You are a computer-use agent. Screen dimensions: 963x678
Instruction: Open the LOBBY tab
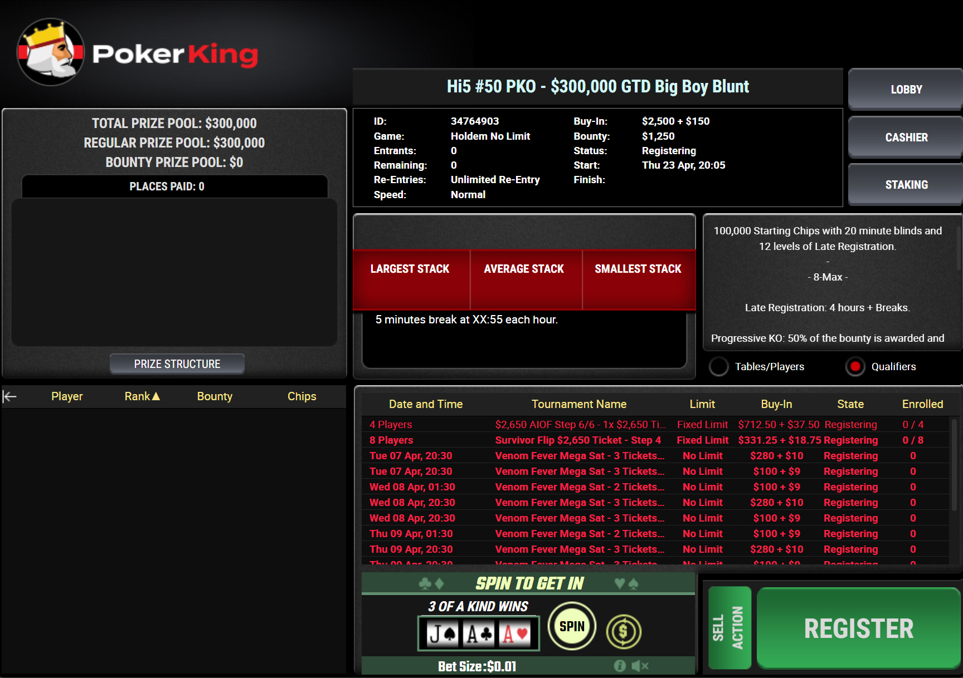(906, 89)
